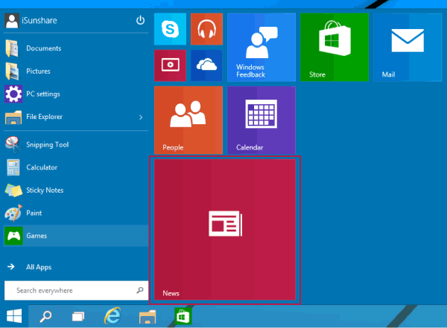Open PC settings
This screenshot has height=328, width=447.
click(x=76, y=94)
